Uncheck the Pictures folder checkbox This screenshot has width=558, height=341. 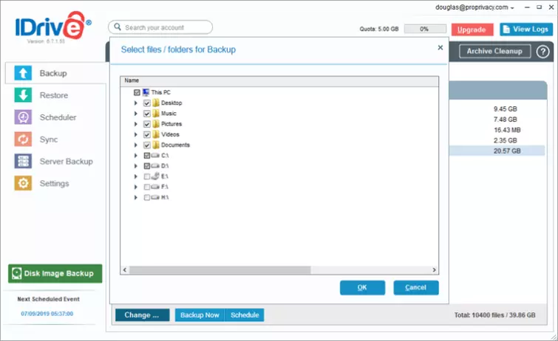coord(147,124)
